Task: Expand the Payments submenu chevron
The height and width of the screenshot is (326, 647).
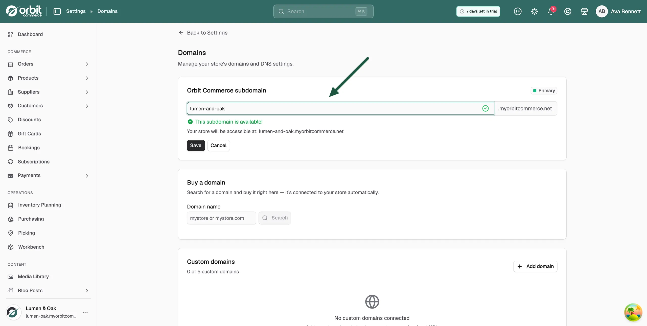Action: pos(87,176)
